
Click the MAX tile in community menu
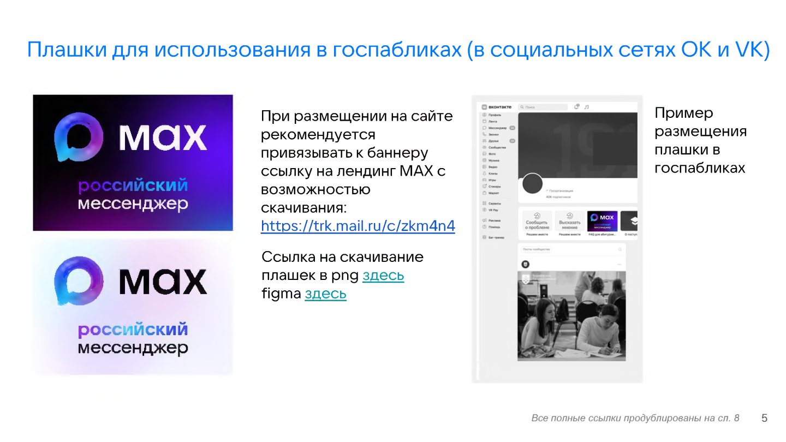point(602,221)
